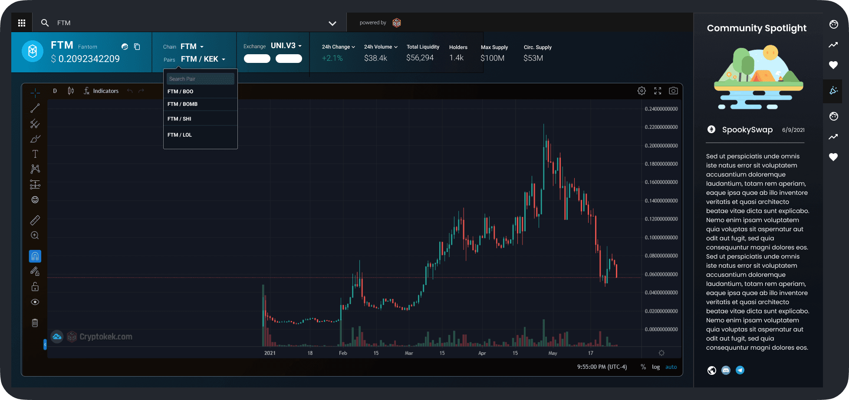This screenshot has width=849, height=400.
Task: Open the axis settings gear icon
Action: (661, 353)
